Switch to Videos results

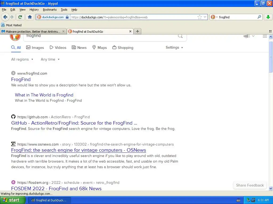coord(58,48)
